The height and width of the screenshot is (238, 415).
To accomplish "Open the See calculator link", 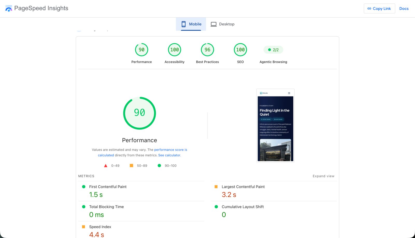I will [x=169, y=155].
